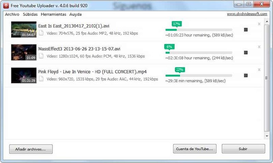Click file icon under East Is East
This screenshot has width=273, height=163.
41,33
